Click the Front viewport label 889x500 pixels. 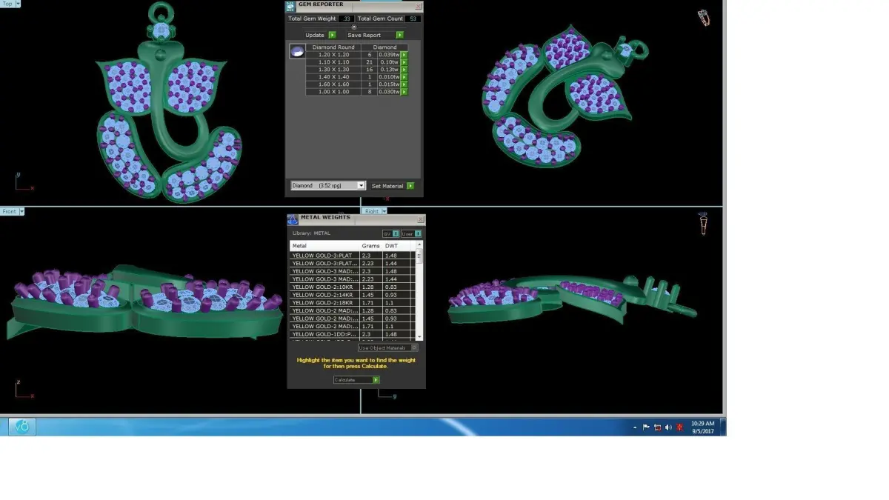9,212
